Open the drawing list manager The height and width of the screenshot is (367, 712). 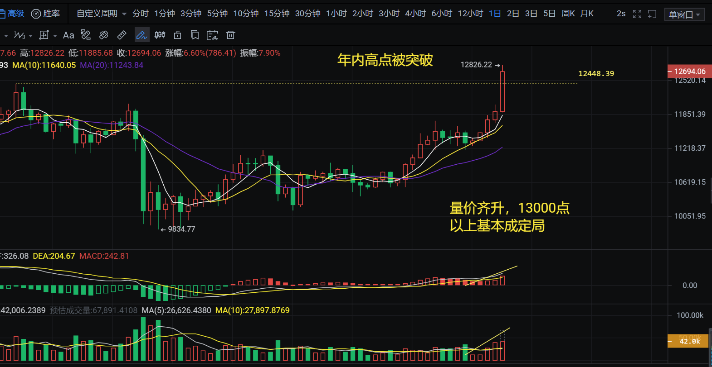point(212,35)
